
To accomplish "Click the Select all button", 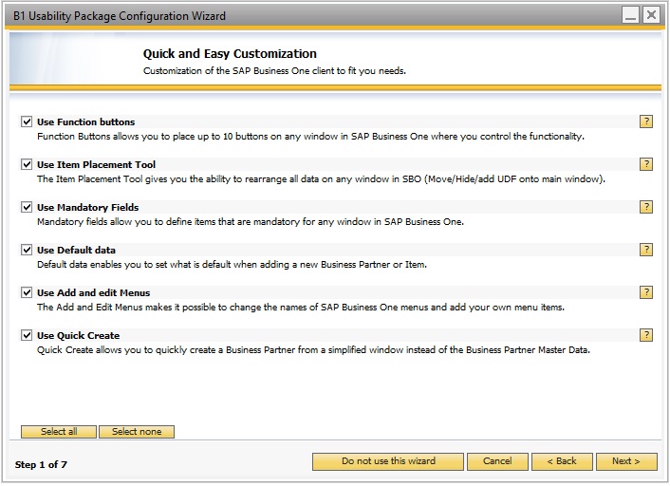I will 59,432.
